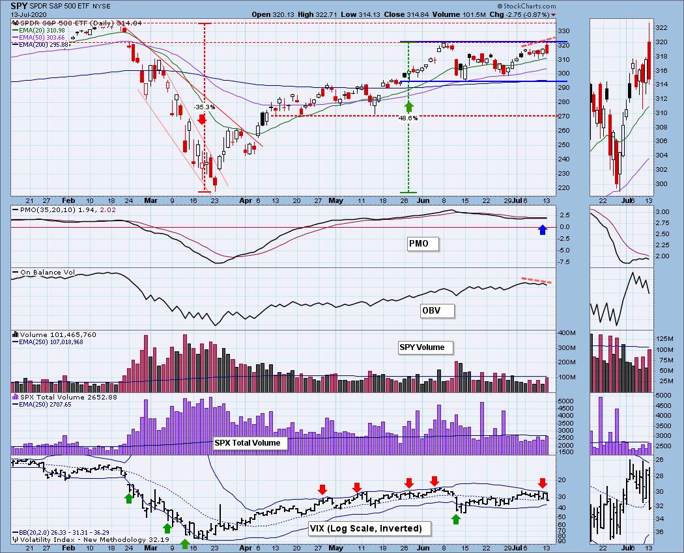Viewport: 684px width, 553px height.
Task: Click the red down triangle after Chg
Action: pos(553,15)
